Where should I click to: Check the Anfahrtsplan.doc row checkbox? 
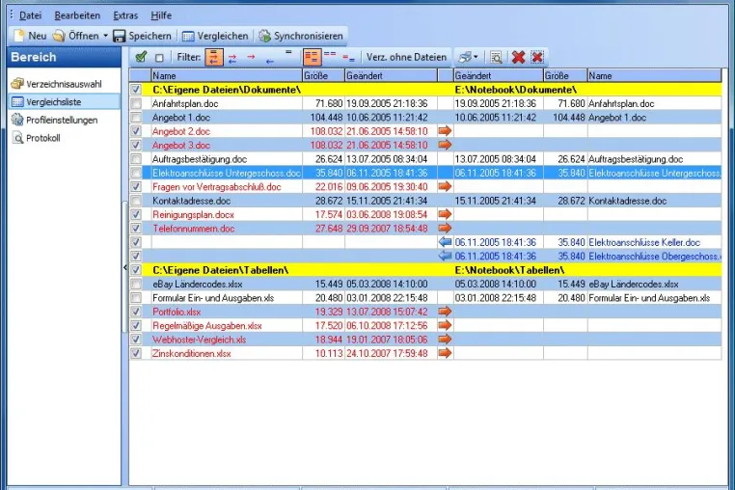click(x=136, y=103)
